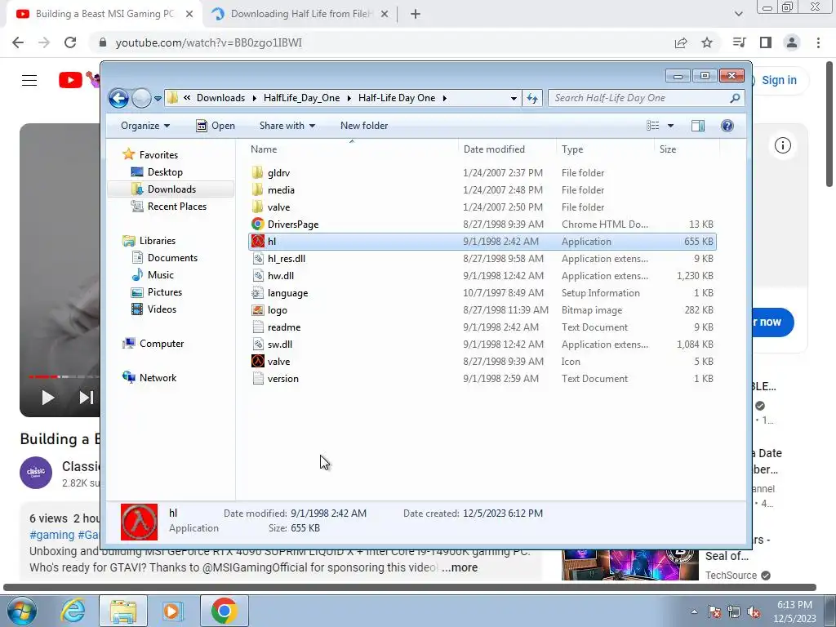Switch to Downloading Half Life tab
Viewport: 836px width, 627px height.
point(302,14)
